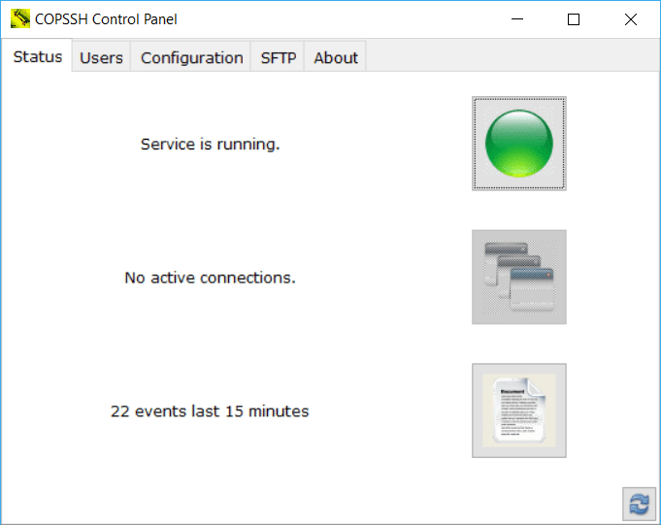This screenshot has width=661, height=525.
Task: Click the 'Service is running.' text
Action: point(210,144)
